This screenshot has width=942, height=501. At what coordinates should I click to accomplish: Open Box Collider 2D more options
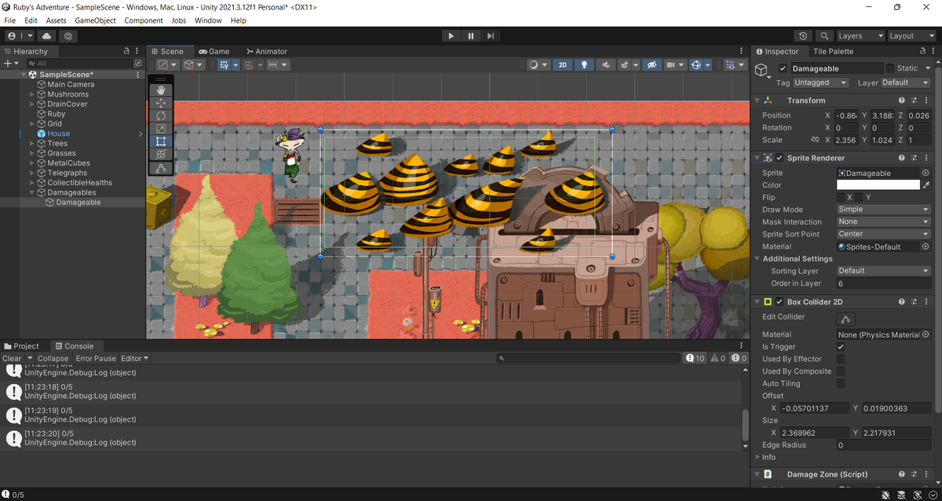tap(927, 302)
